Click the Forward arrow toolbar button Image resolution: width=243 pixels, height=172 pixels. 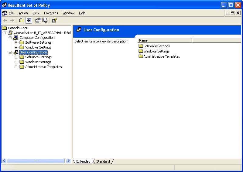coord(12,20)
